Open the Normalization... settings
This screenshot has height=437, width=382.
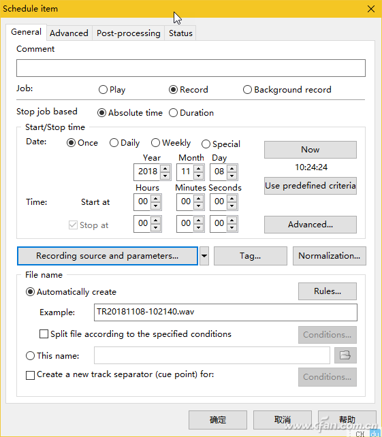tap(329, 256)
